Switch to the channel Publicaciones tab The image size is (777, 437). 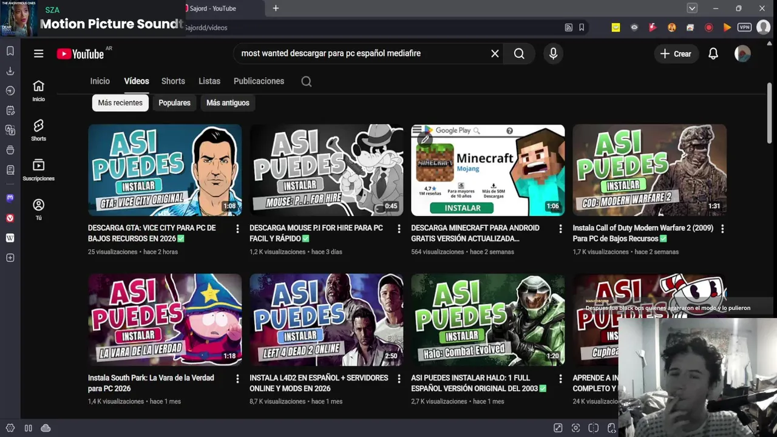pyautogui.click(x=259, y=81)
